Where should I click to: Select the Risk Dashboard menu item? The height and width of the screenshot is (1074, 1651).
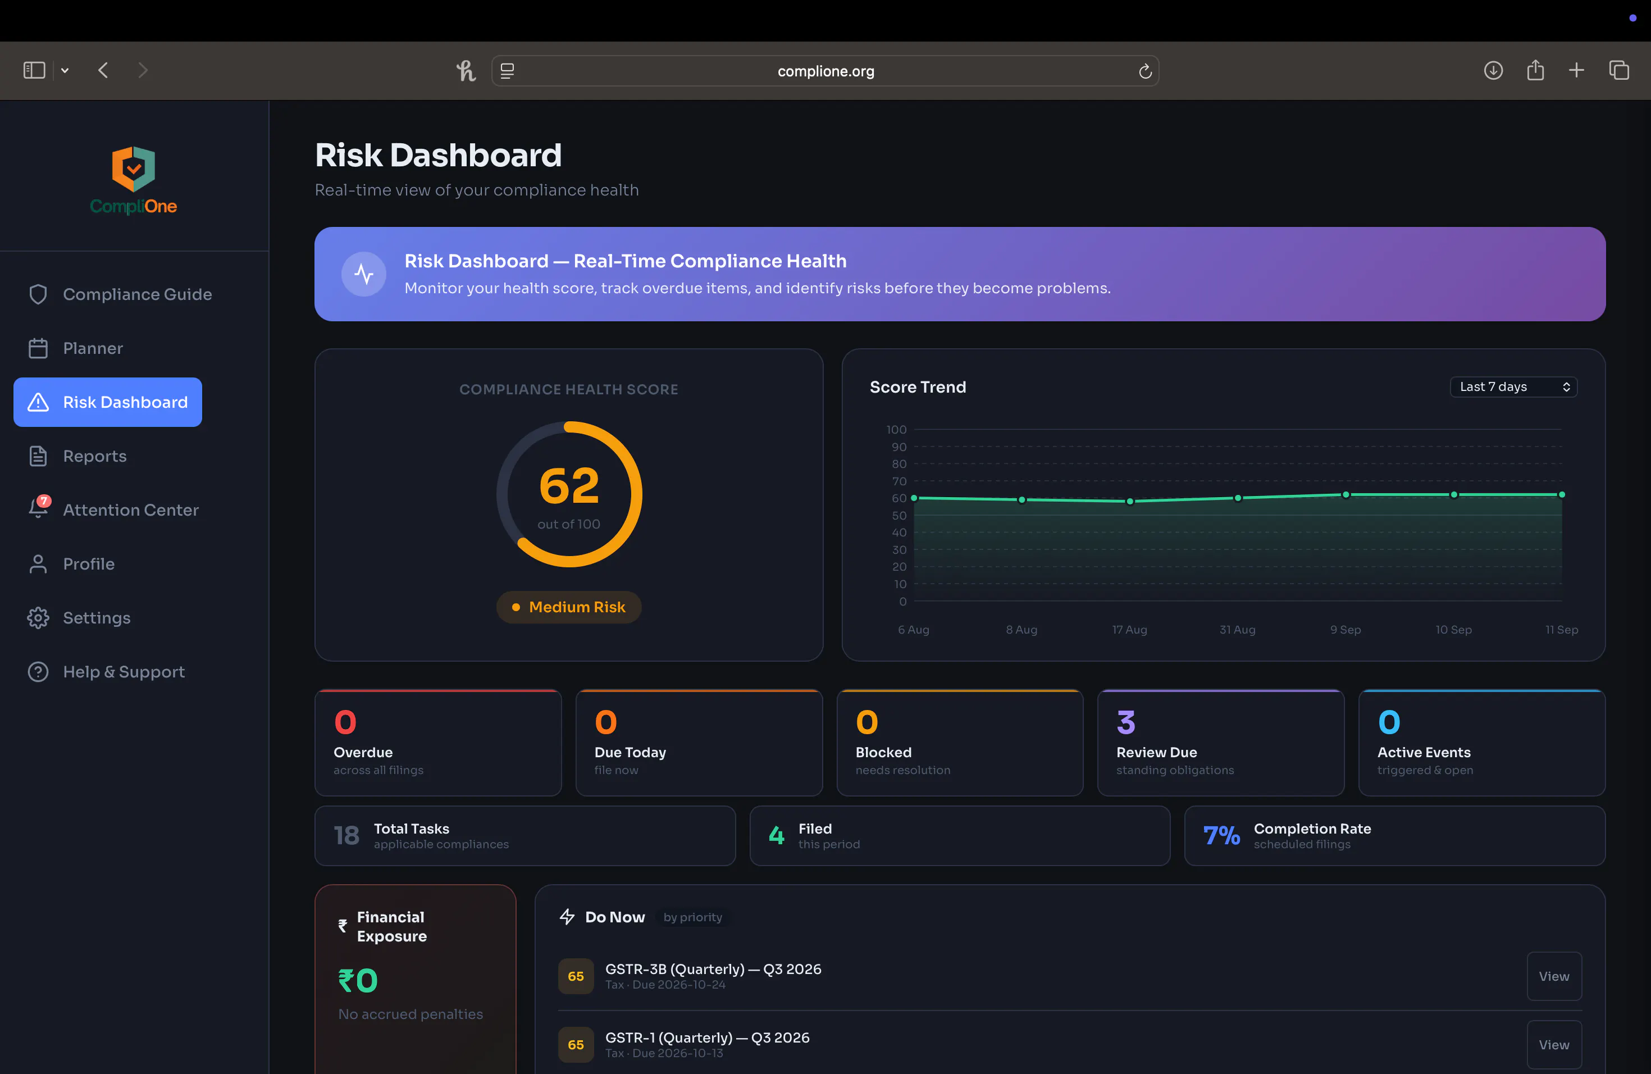click(x=107, y=402)
